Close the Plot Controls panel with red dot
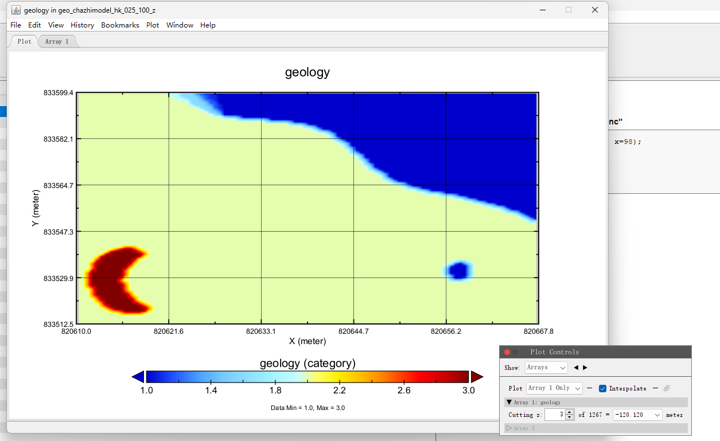Viewport: 720px width, 441px height. [x=507, y=352]
